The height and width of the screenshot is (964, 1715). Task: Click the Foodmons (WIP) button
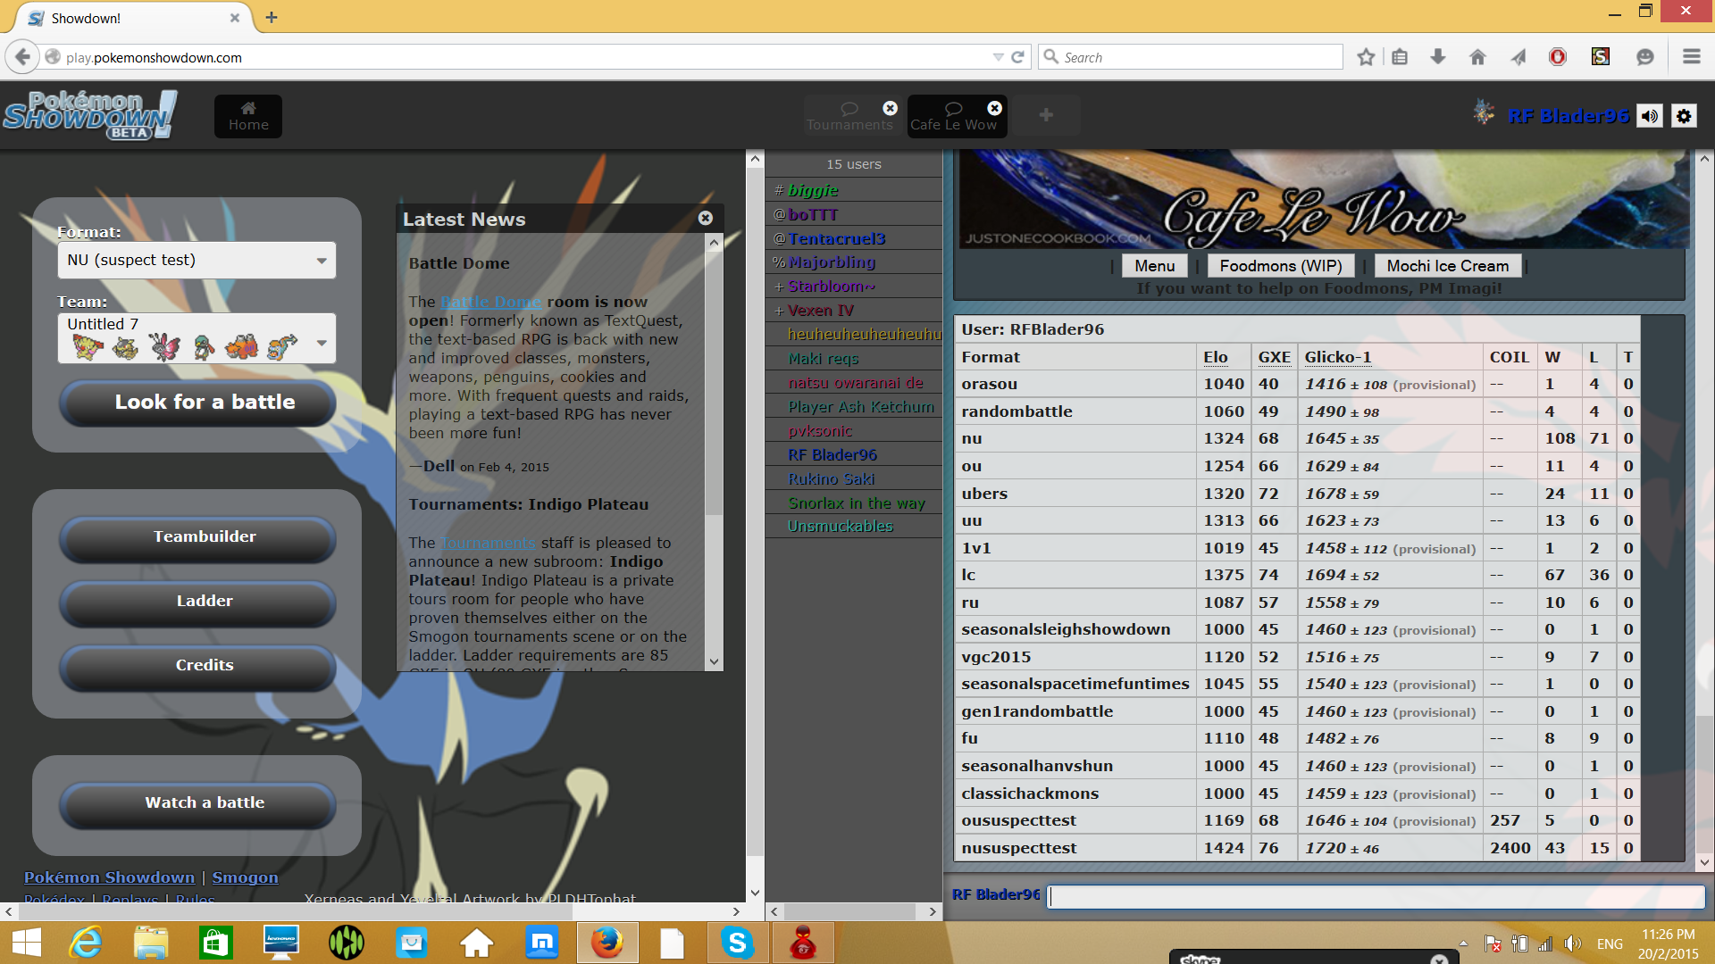click(1281, 266)
